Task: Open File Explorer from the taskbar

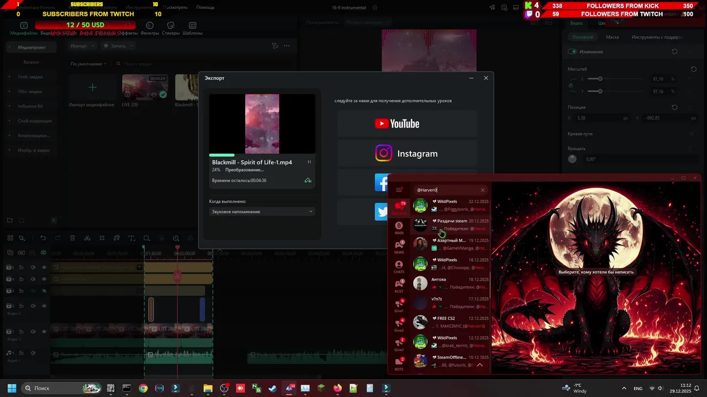Action: [208, 388]
